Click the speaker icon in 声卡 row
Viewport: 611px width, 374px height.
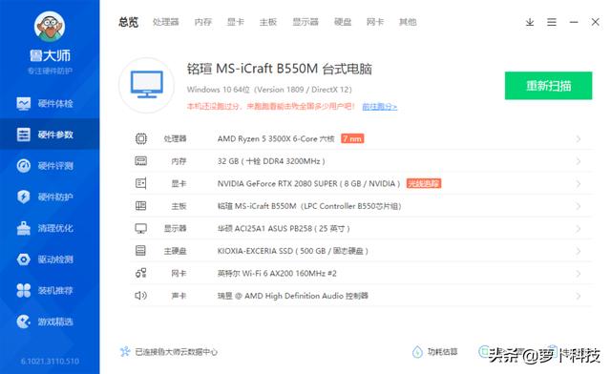[140, 296]
